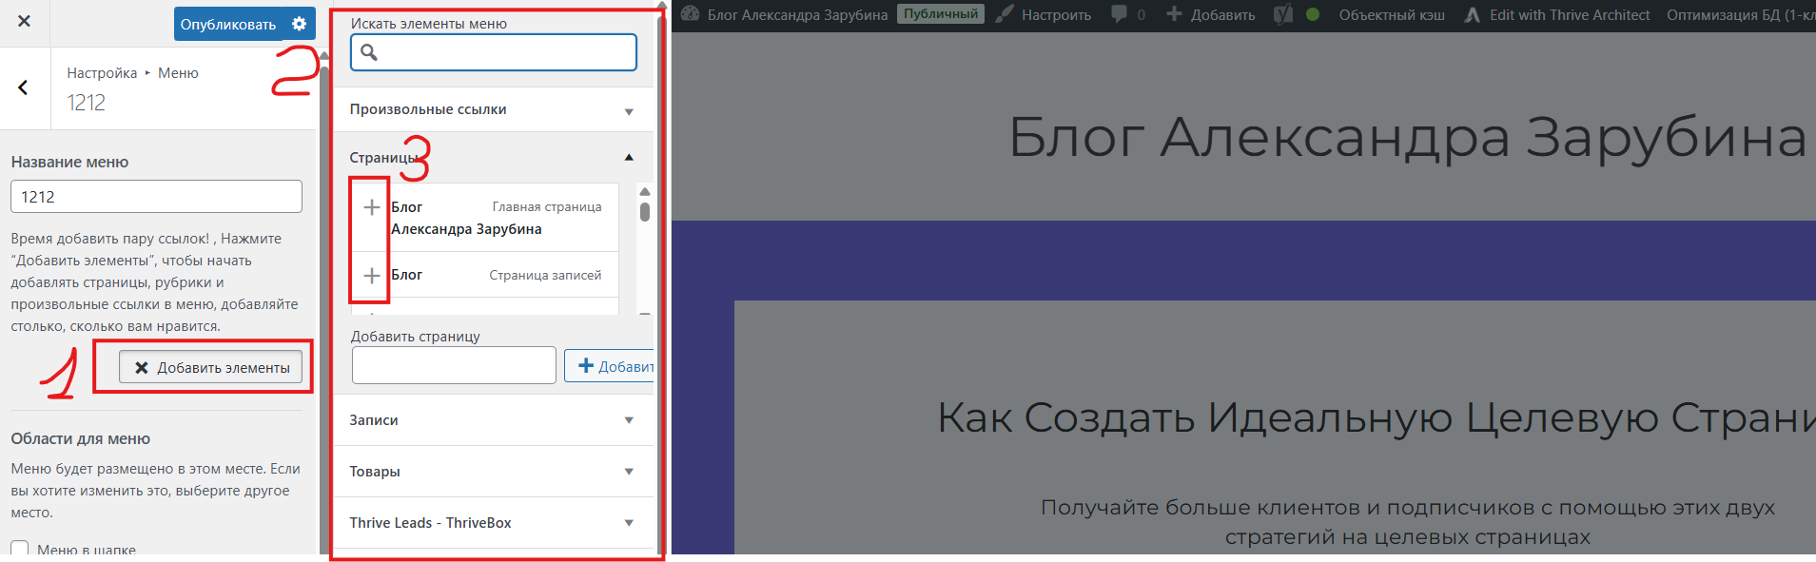Add Блог Александра Зарубина page with plus icon
This screenshot has height=562, width=1816.
(x=372, y=207)
